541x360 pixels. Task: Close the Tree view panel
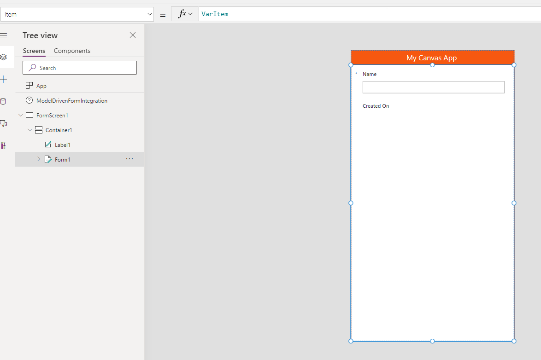point(133,35)
